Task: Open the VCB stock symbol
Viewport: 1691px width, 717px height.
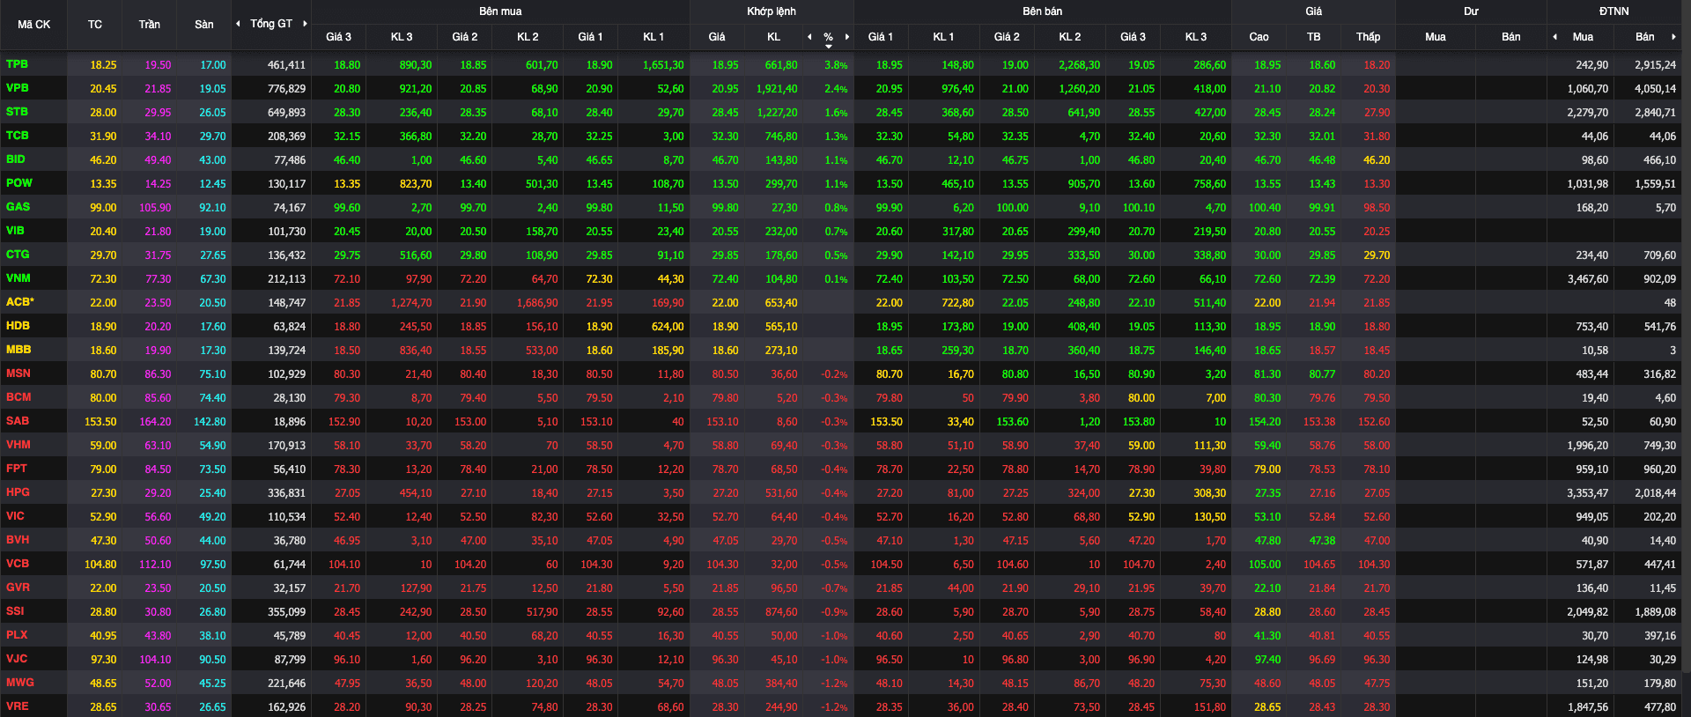Action: 18,564
